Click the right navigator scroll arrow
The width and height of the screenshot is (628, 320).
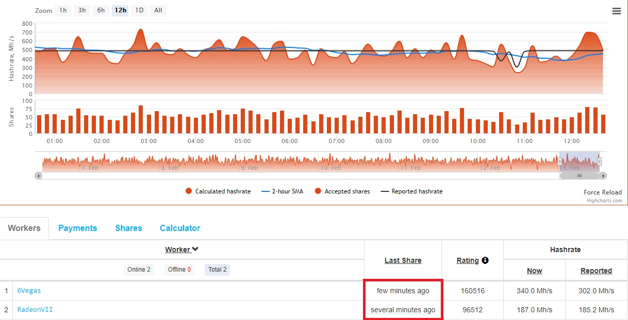coord(604,175)
